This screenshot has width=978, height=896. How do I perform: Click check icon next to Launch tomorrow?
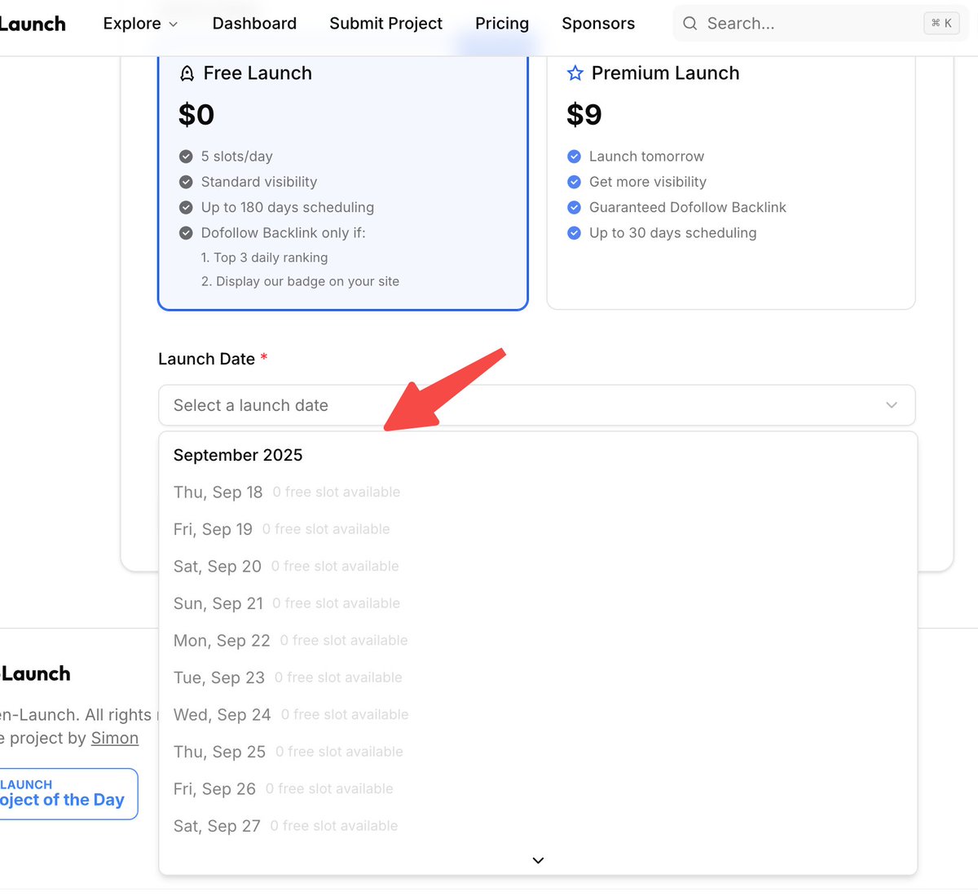coord(575,157)
